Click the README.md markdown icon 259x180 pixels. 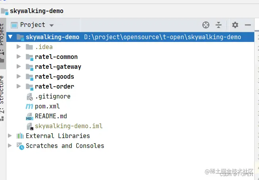pos(30,116)
